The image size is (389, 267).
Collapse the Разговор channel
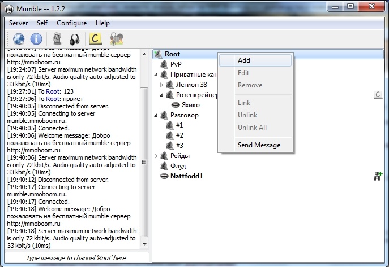click(x=156, y=115)
